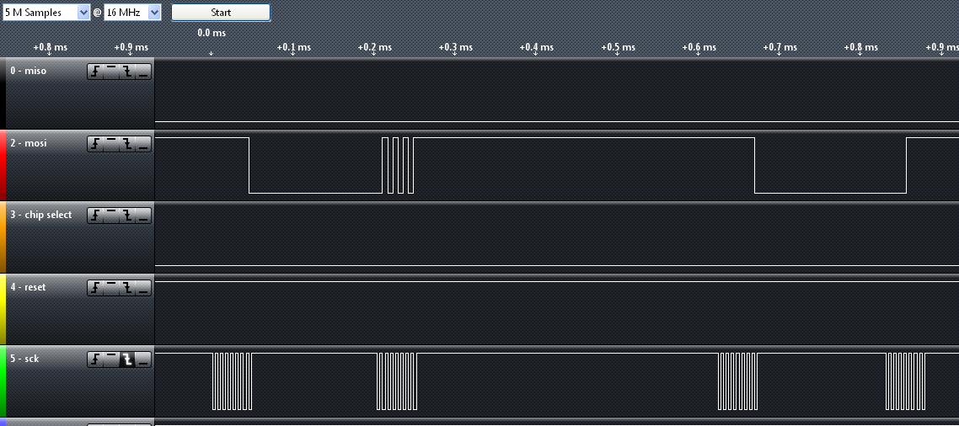
Task: Select the '4 - reset' channel label
Action: click(x=28, y=286)
